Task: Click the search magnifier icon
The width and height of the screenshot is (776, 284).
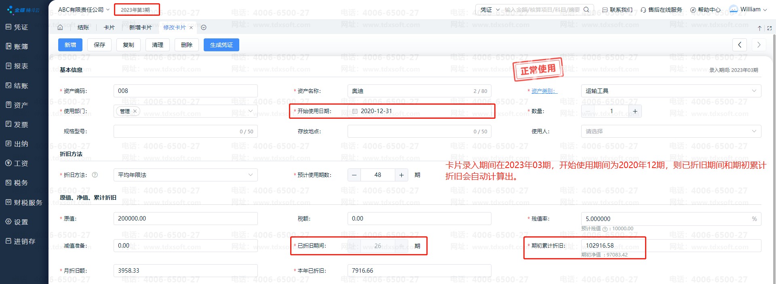Action: (x=586, y=9)
